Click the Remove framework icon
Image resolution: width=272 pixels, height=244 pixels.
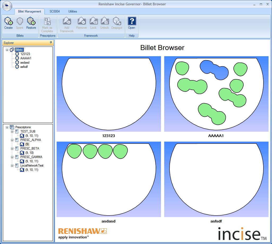(81, 21)
